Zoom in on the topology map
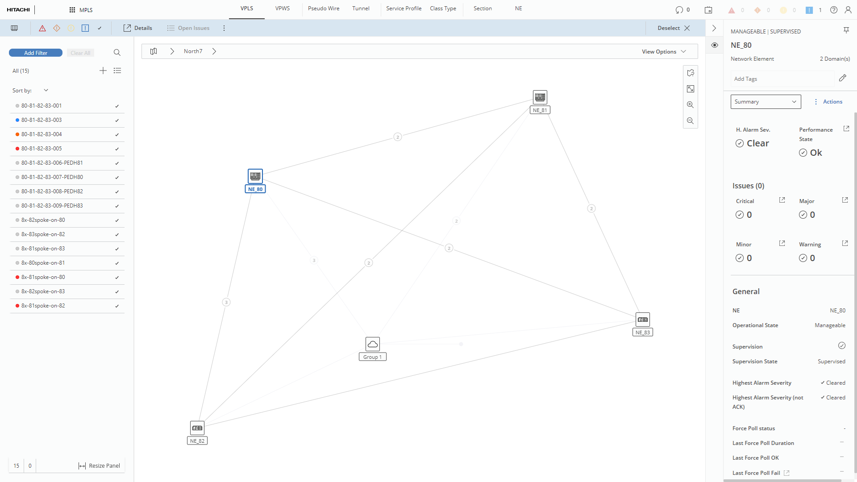The width and height of the screenshot is (857, 482). point(691,105)
